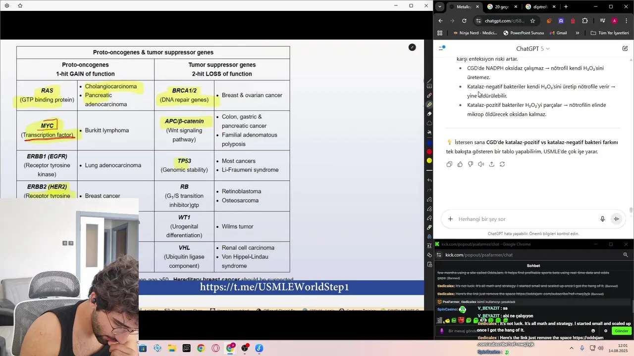Open Google Chrome from the taskbar
This screenshot has height=356, width=634.
click(201, 348)
